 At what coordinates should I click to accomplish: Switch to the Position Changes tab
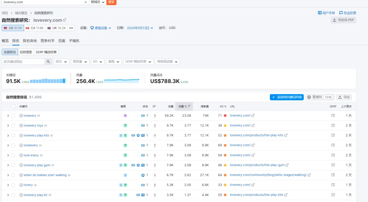(30, 41)
